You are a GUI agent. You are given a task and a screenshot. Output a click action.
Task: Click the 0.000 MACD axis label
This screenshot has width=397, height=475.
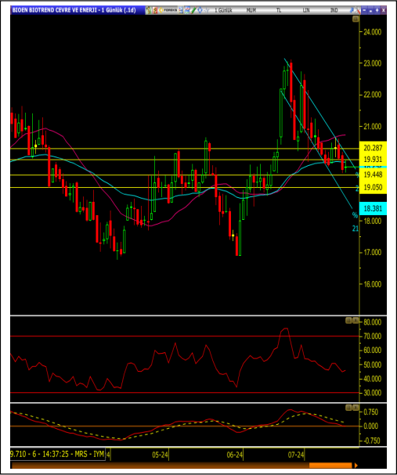[371, 426]
